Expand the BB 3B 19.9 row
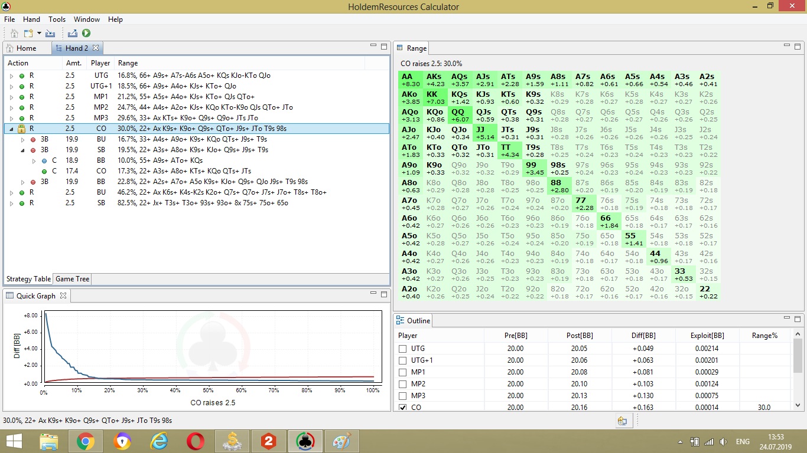 23,182
